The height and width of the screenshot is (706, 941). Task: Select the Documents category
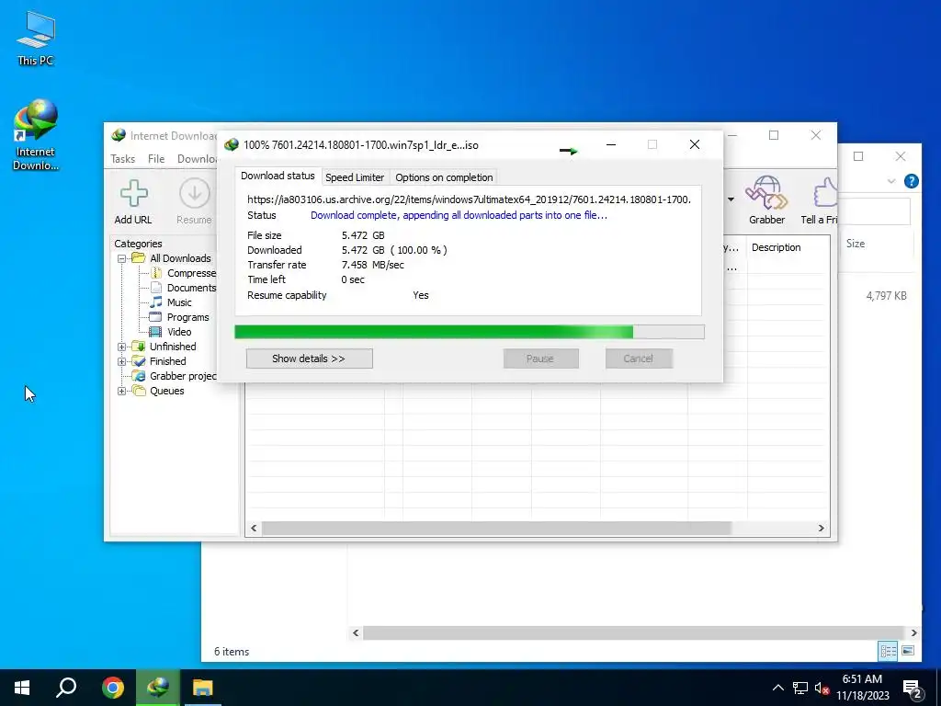click(183, 288)
